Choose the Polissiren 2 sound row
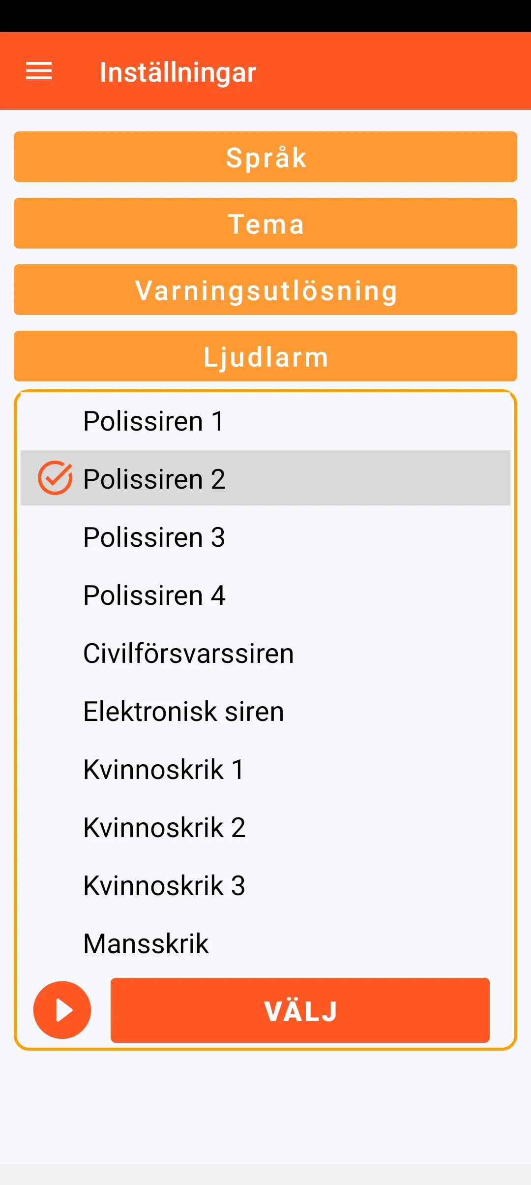The image size is (531, 1185). pos(265,478)
